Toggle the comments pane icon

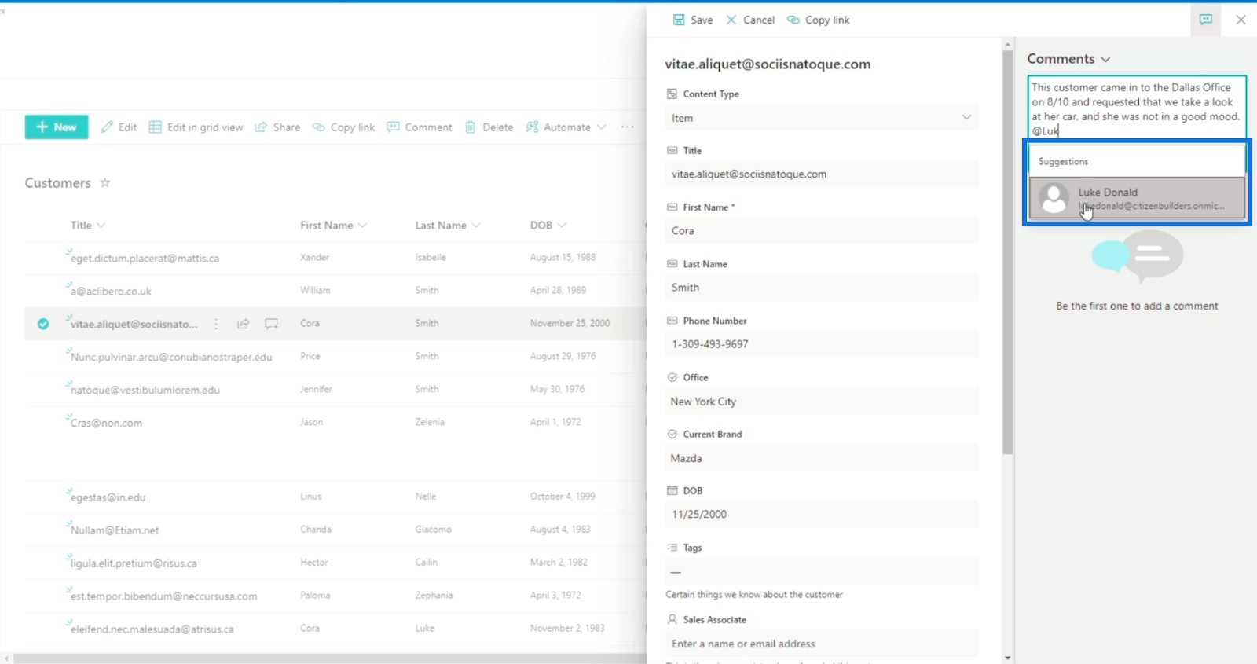pyautogui.click(x=1206, y=20)
